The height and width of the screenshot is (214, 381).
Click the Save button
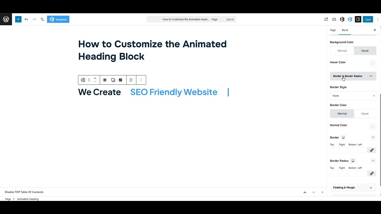point(368,19)
